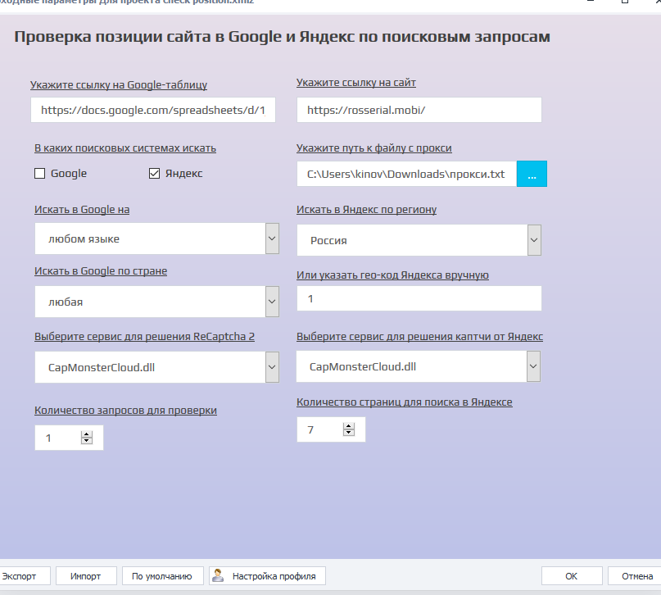The image size is (661, 595).
Task: Expand the Искать в Google на dropdown
Action: (272, 238)
